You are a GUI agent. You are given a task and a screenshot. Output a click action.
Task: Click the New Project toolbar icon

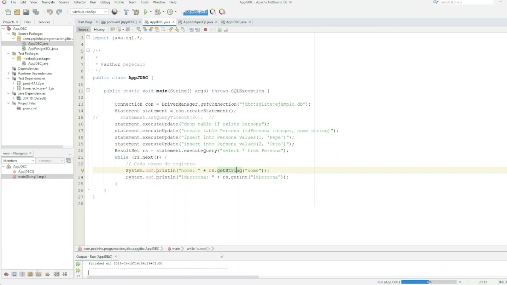pyautogui.click(x=17, y=11)
